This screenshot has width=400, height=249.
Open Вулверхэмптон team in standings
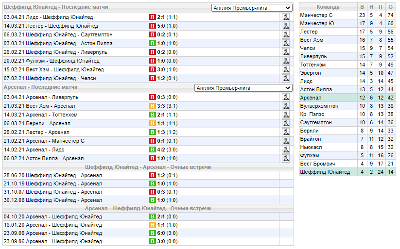coord(319,106)
